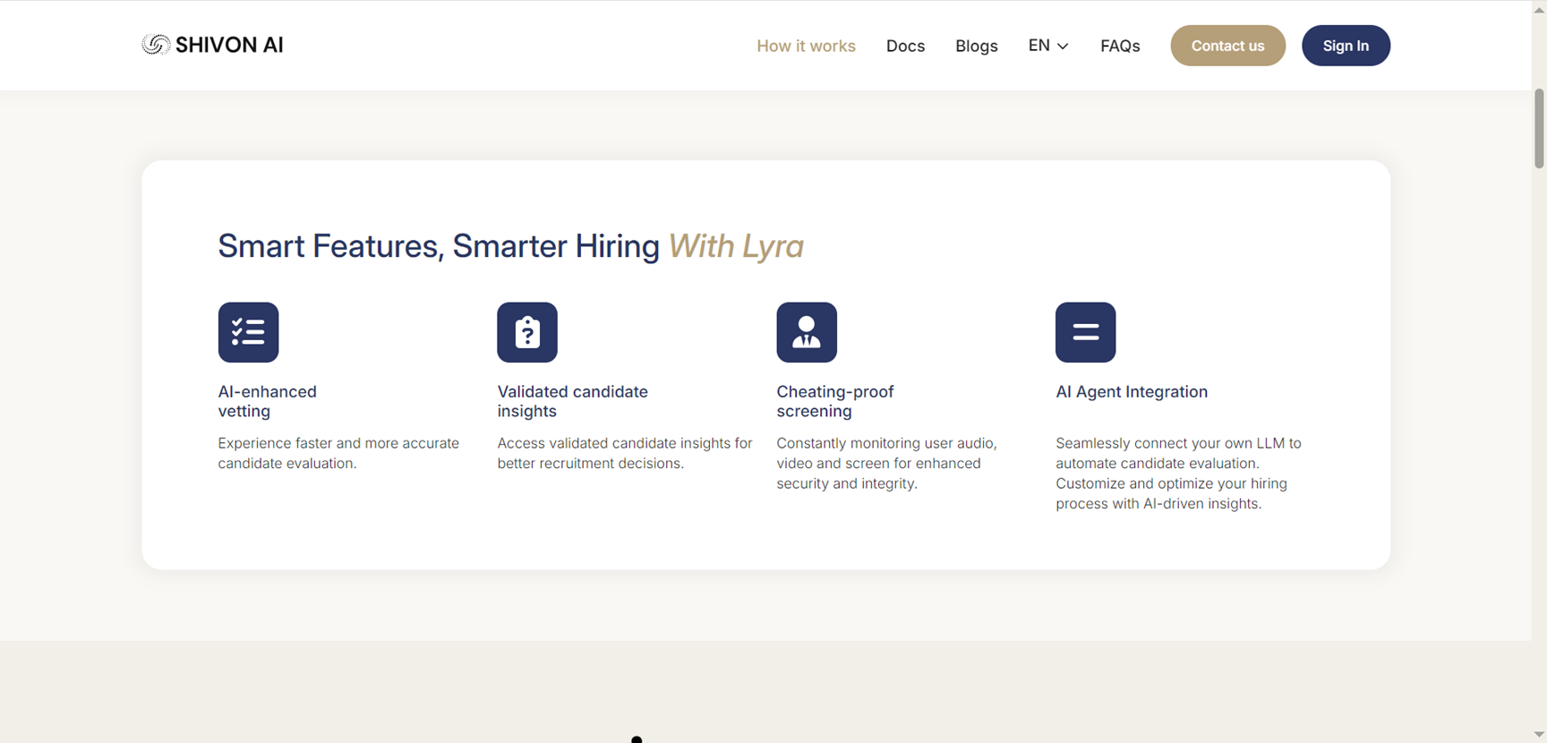Click the page vertical scrollbar thumb

[1539, 128]
